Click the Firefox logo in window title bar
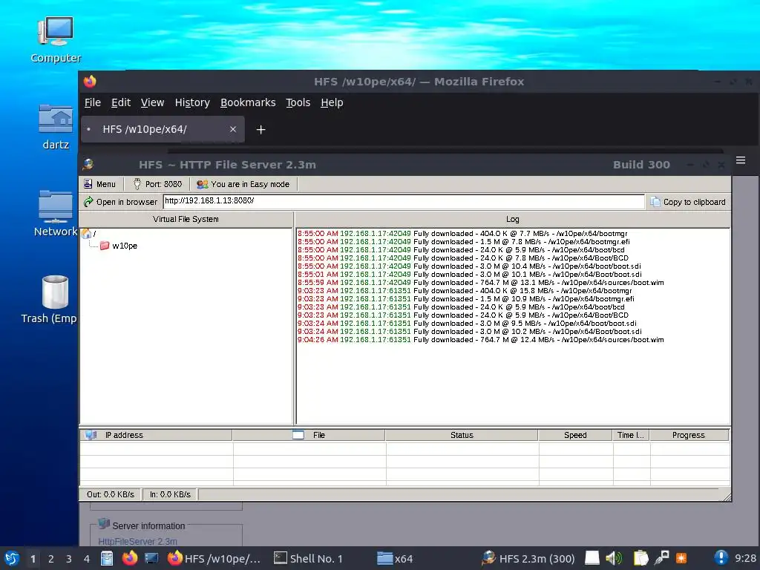The width and height of the screenshot is (760, 570). (x=90, y=82)
